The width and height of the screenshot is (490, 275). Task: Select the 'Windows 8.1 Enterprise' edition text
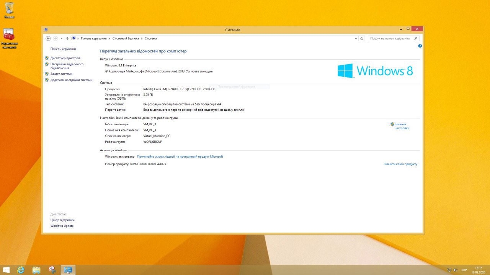[x=121, y=65]
